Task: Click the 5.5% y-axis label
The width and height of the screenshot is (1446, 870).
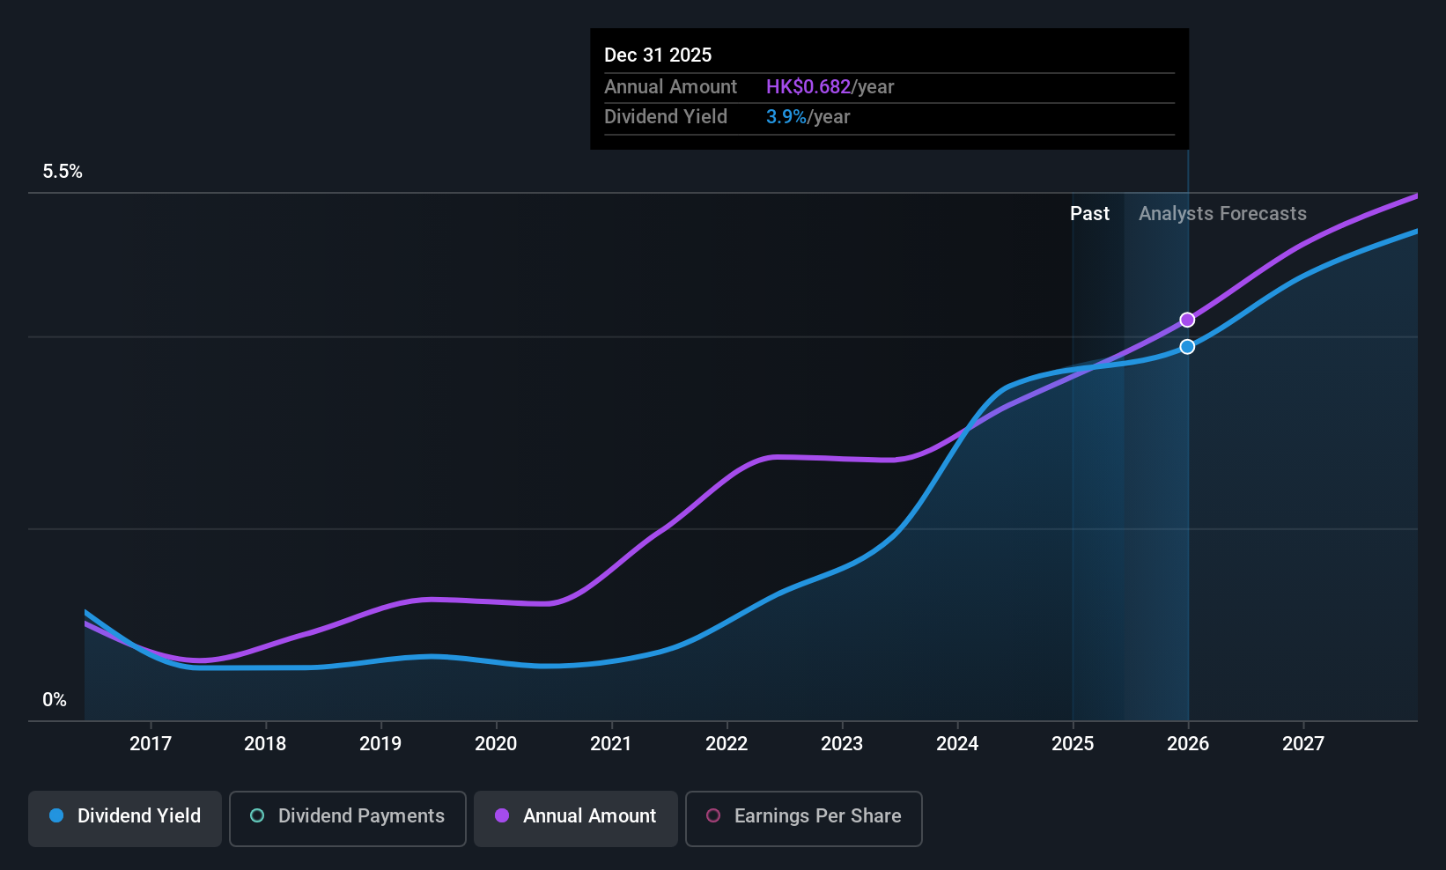Action: 63,172
